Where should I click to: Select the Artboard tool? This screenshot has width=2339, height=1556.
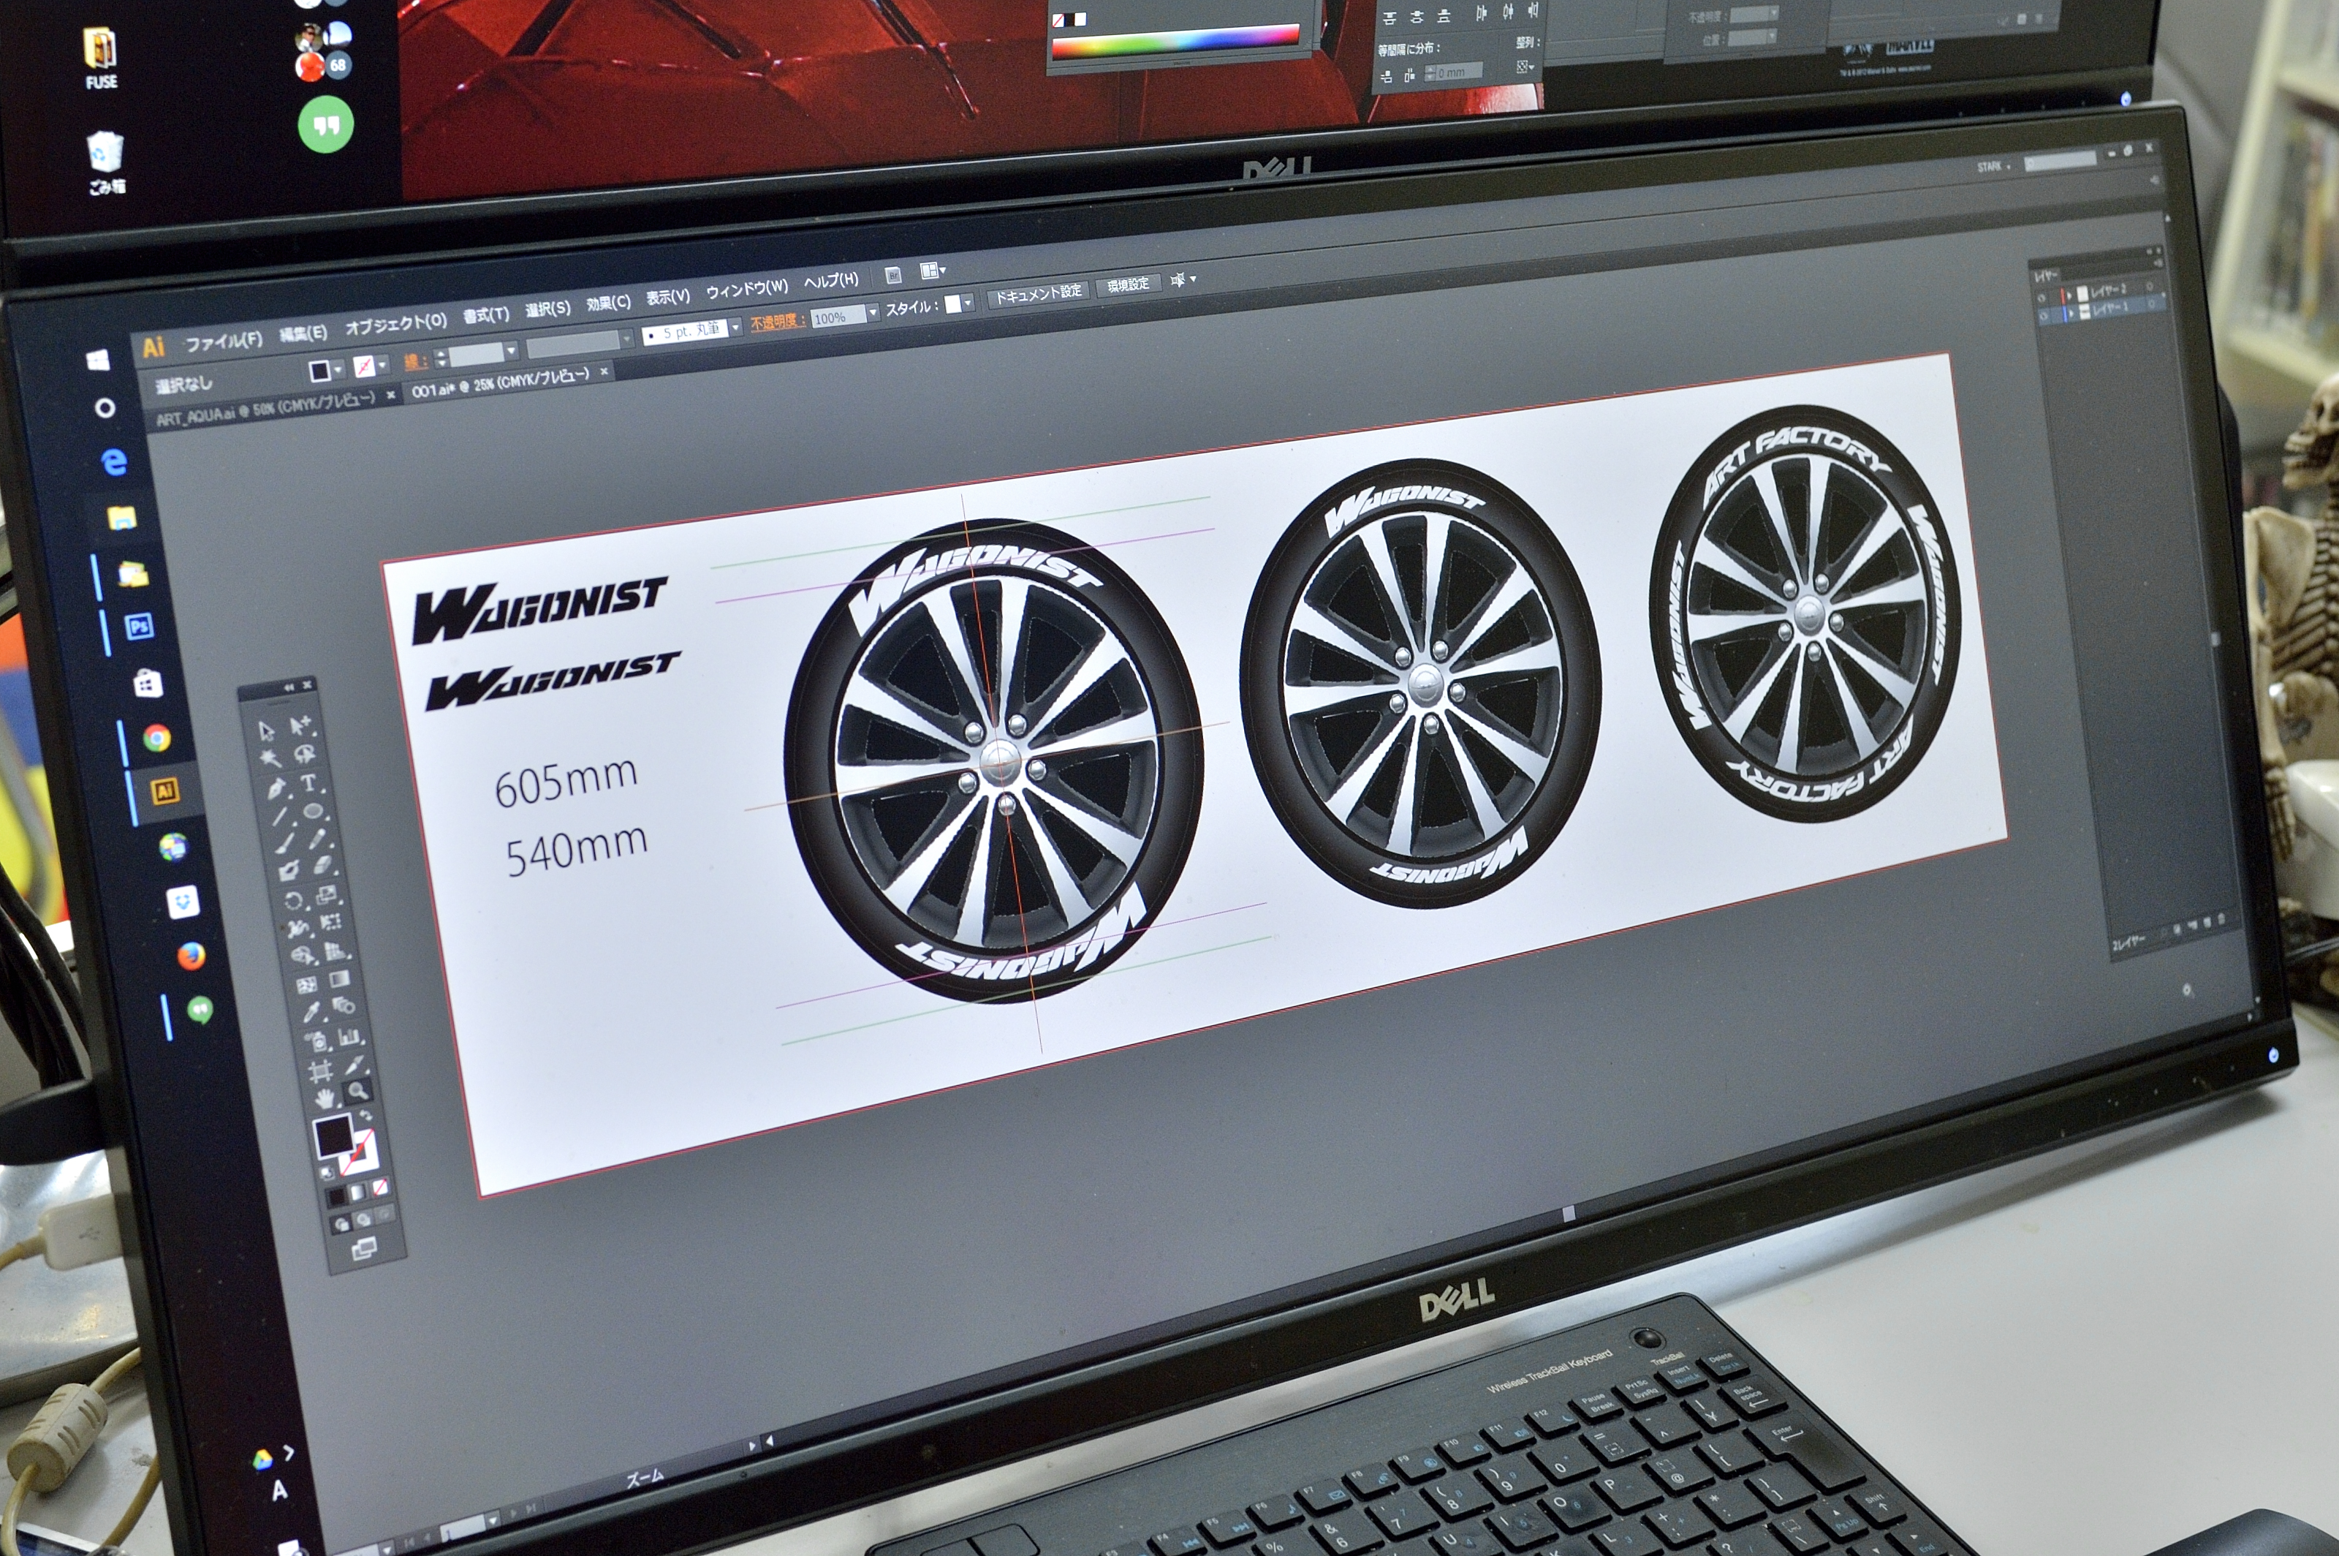click(x=322, y=1073)
